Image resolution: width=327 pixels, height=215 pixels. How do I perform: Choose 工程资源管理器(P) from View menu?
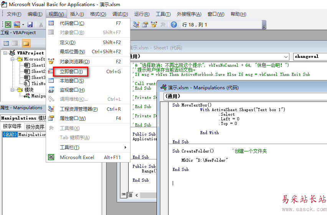tap(88, 109)
